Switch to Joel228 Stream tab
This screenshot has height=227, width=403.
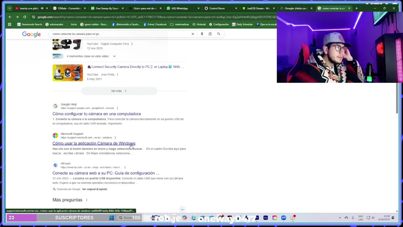click(x=258, y=8)
